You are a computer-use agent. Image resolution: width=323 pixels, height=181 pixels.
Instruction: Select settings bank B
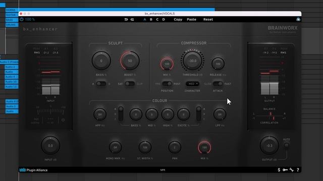151,19
